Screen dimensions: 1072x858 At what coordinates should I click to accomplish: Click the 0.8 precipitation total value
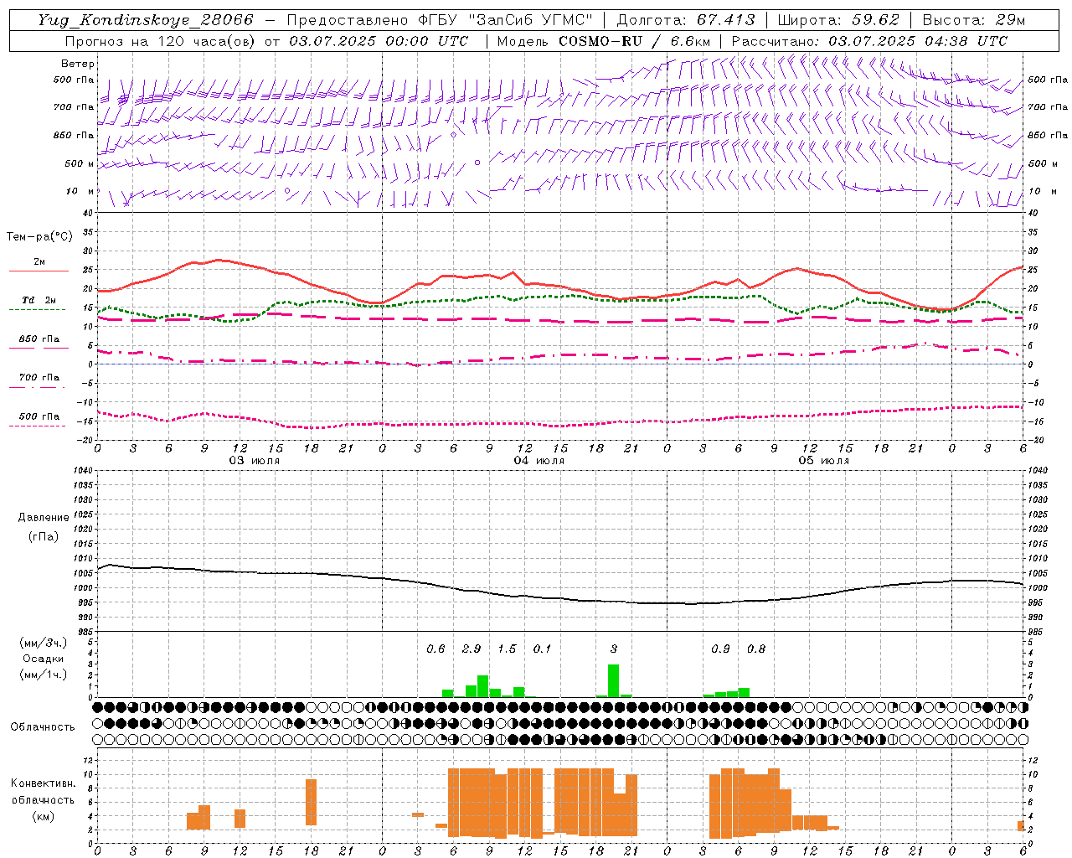(x=756, y=649)
